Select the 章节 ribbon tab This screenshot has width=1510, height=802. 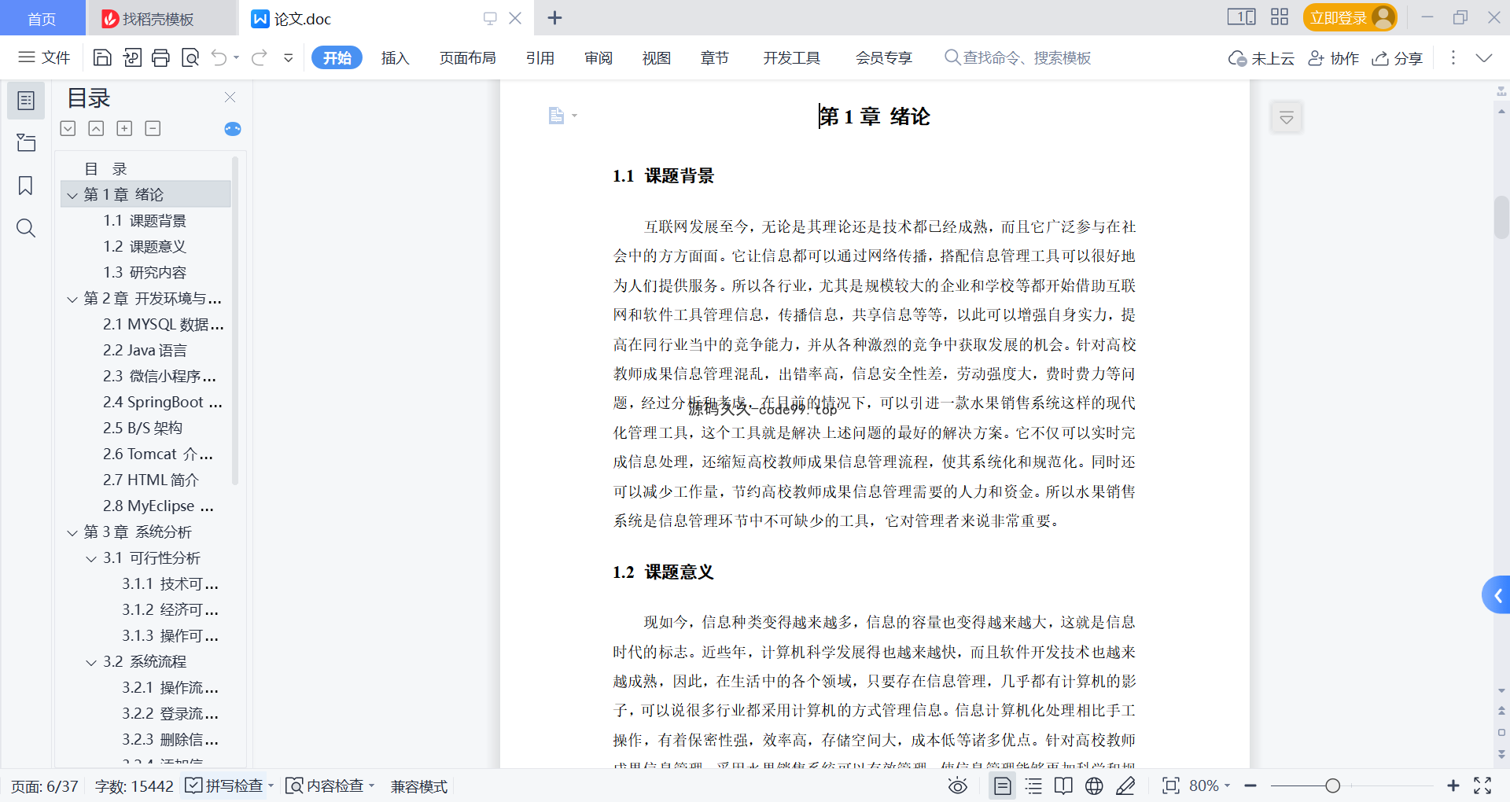[714, 57]
